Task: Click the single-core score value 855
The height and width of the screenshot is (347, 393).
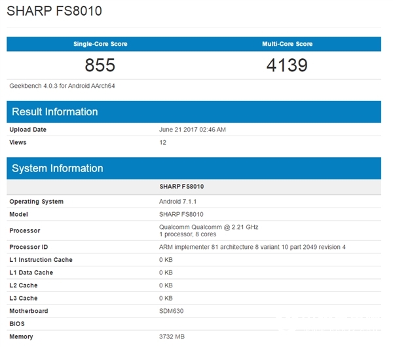Action: click(x=100, y=65)
